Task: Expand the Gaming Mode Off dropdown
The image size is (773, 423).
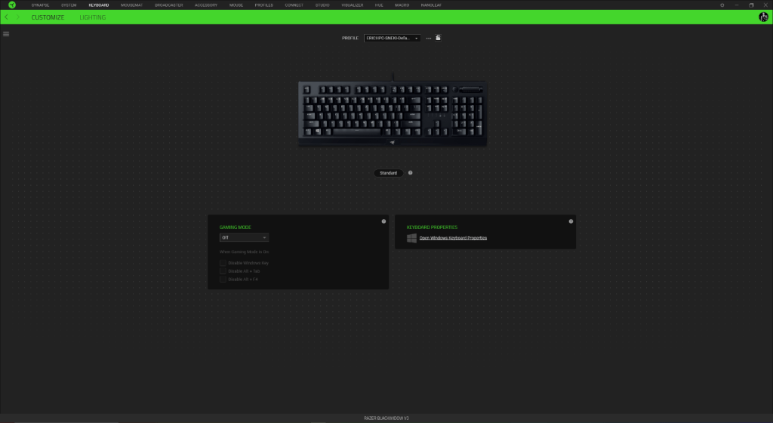Action: click(x=244, y=238)
